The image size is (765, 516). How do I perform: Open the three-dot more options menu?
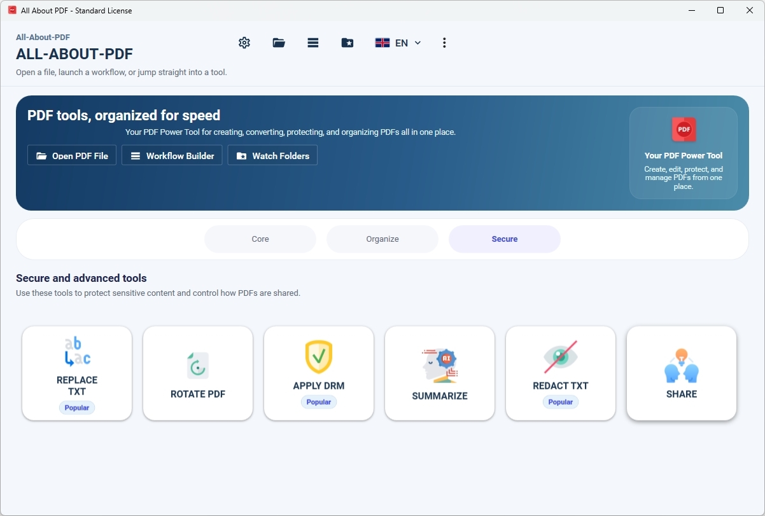pos(444,43)
